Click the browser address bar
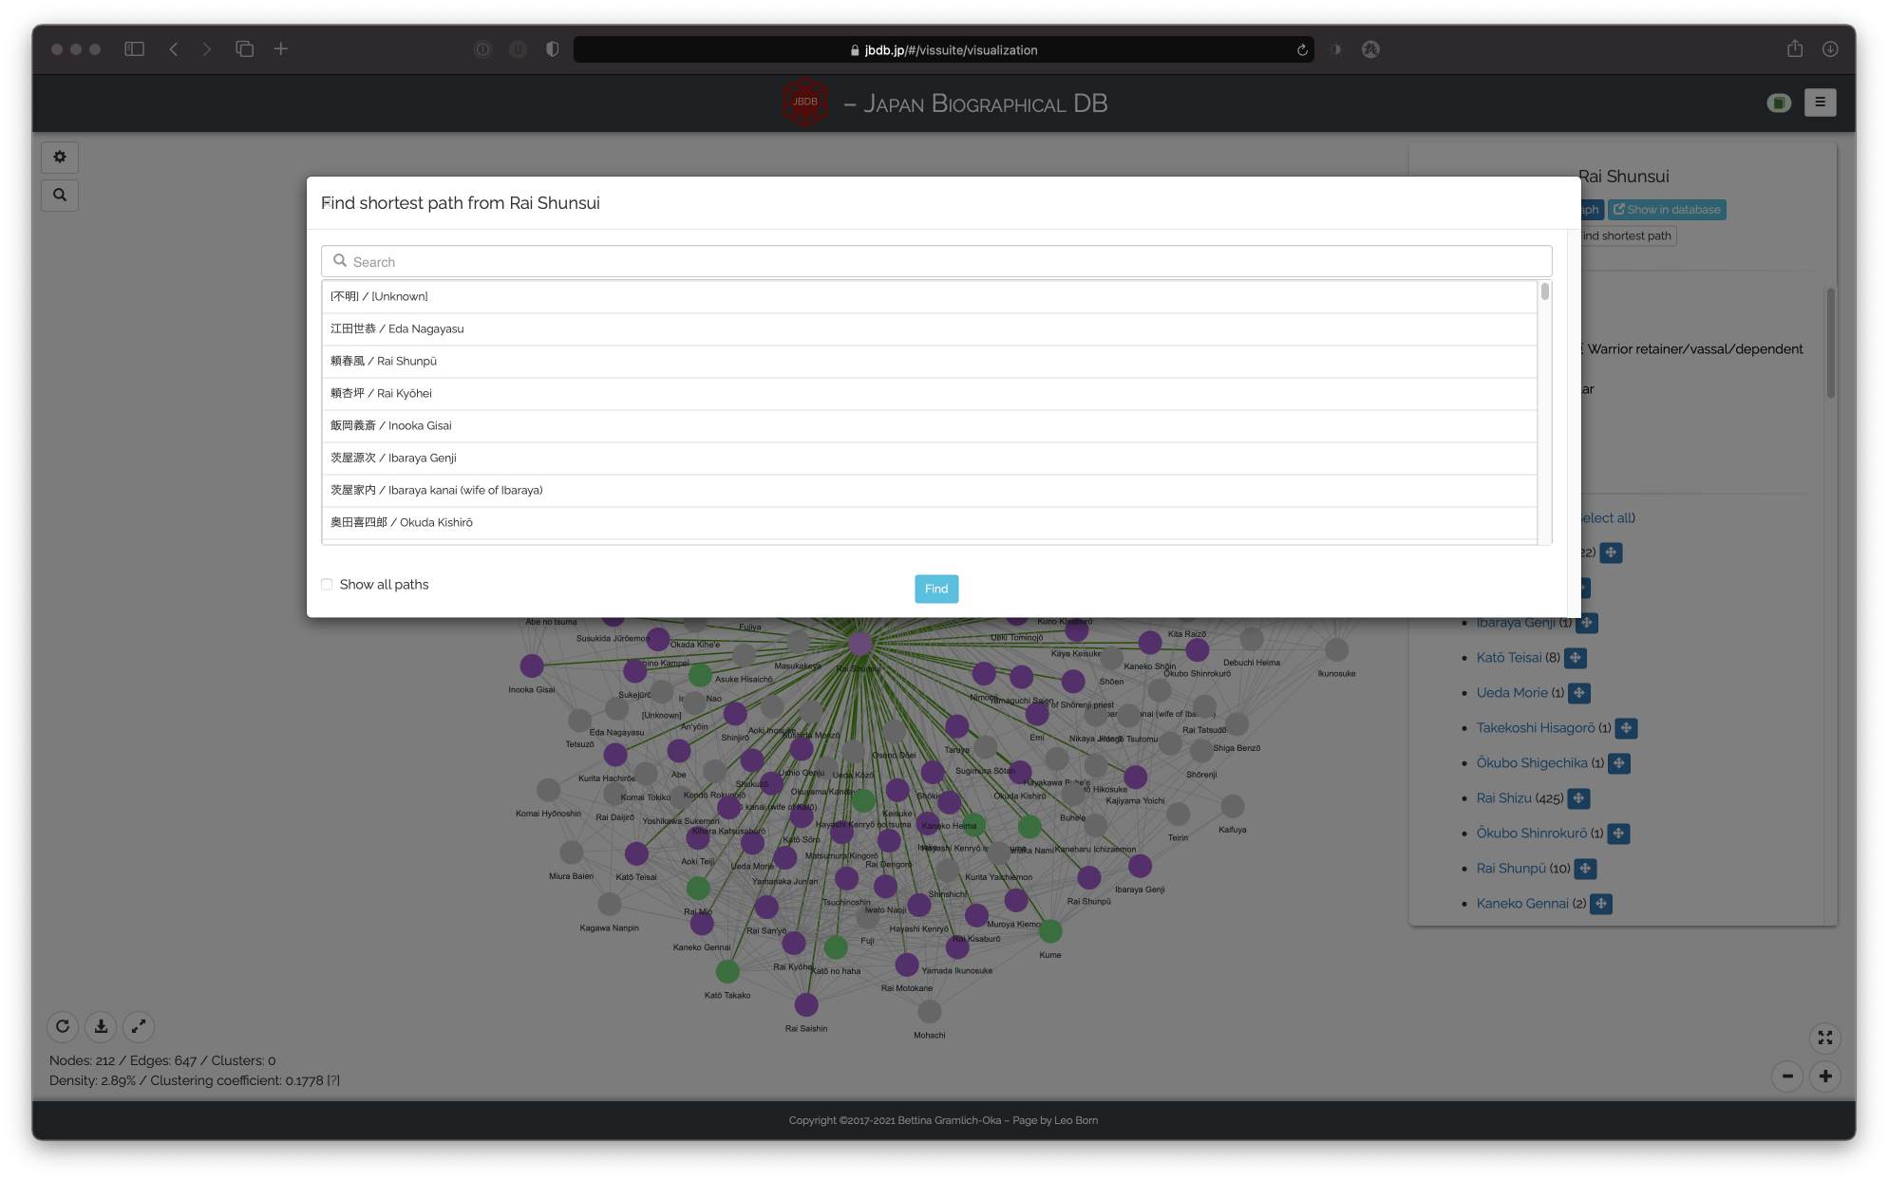 point(943,49)
